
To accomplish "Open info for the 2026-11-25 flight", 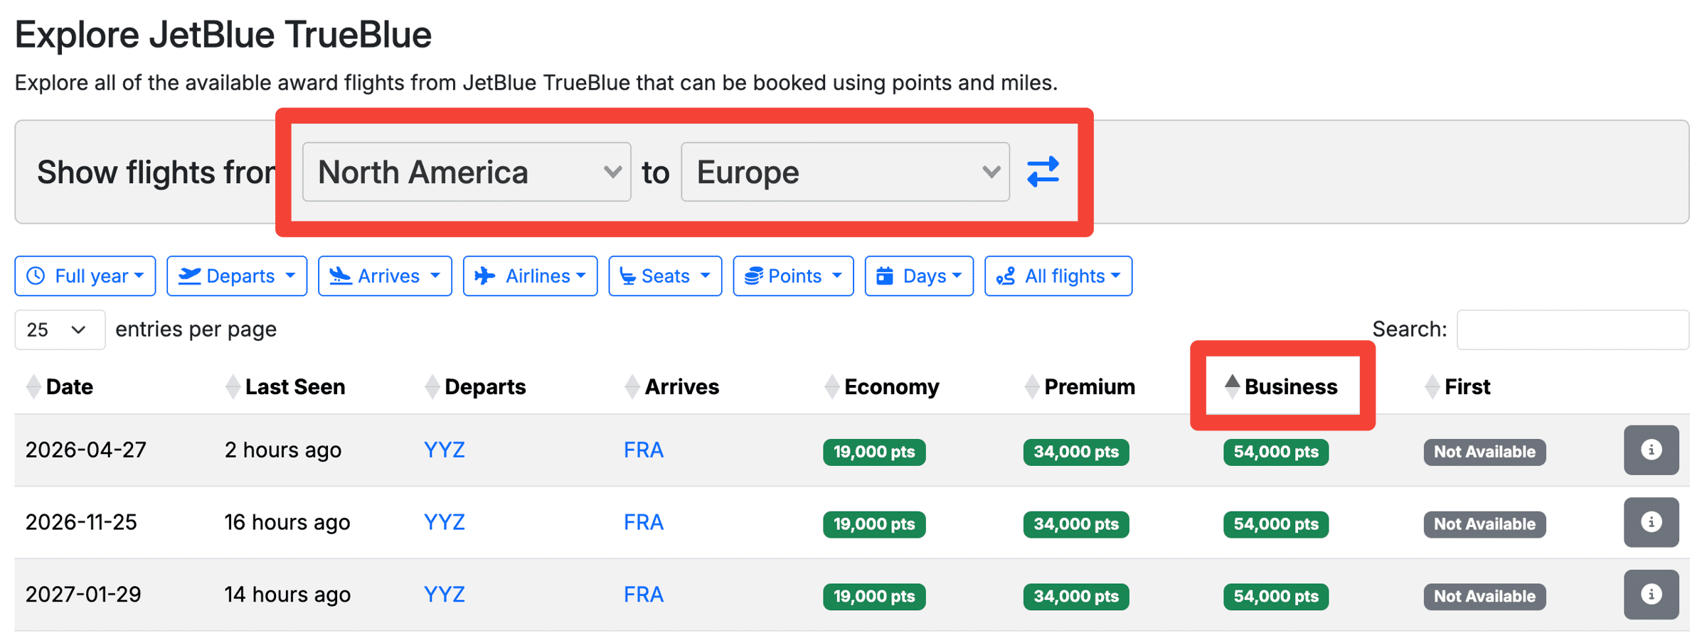I will tap(1650, 523).
